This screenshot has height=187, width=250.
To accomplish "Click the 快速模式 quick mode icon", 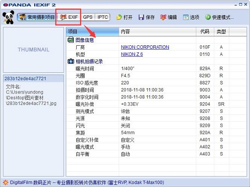I will (x=208, y=17).
